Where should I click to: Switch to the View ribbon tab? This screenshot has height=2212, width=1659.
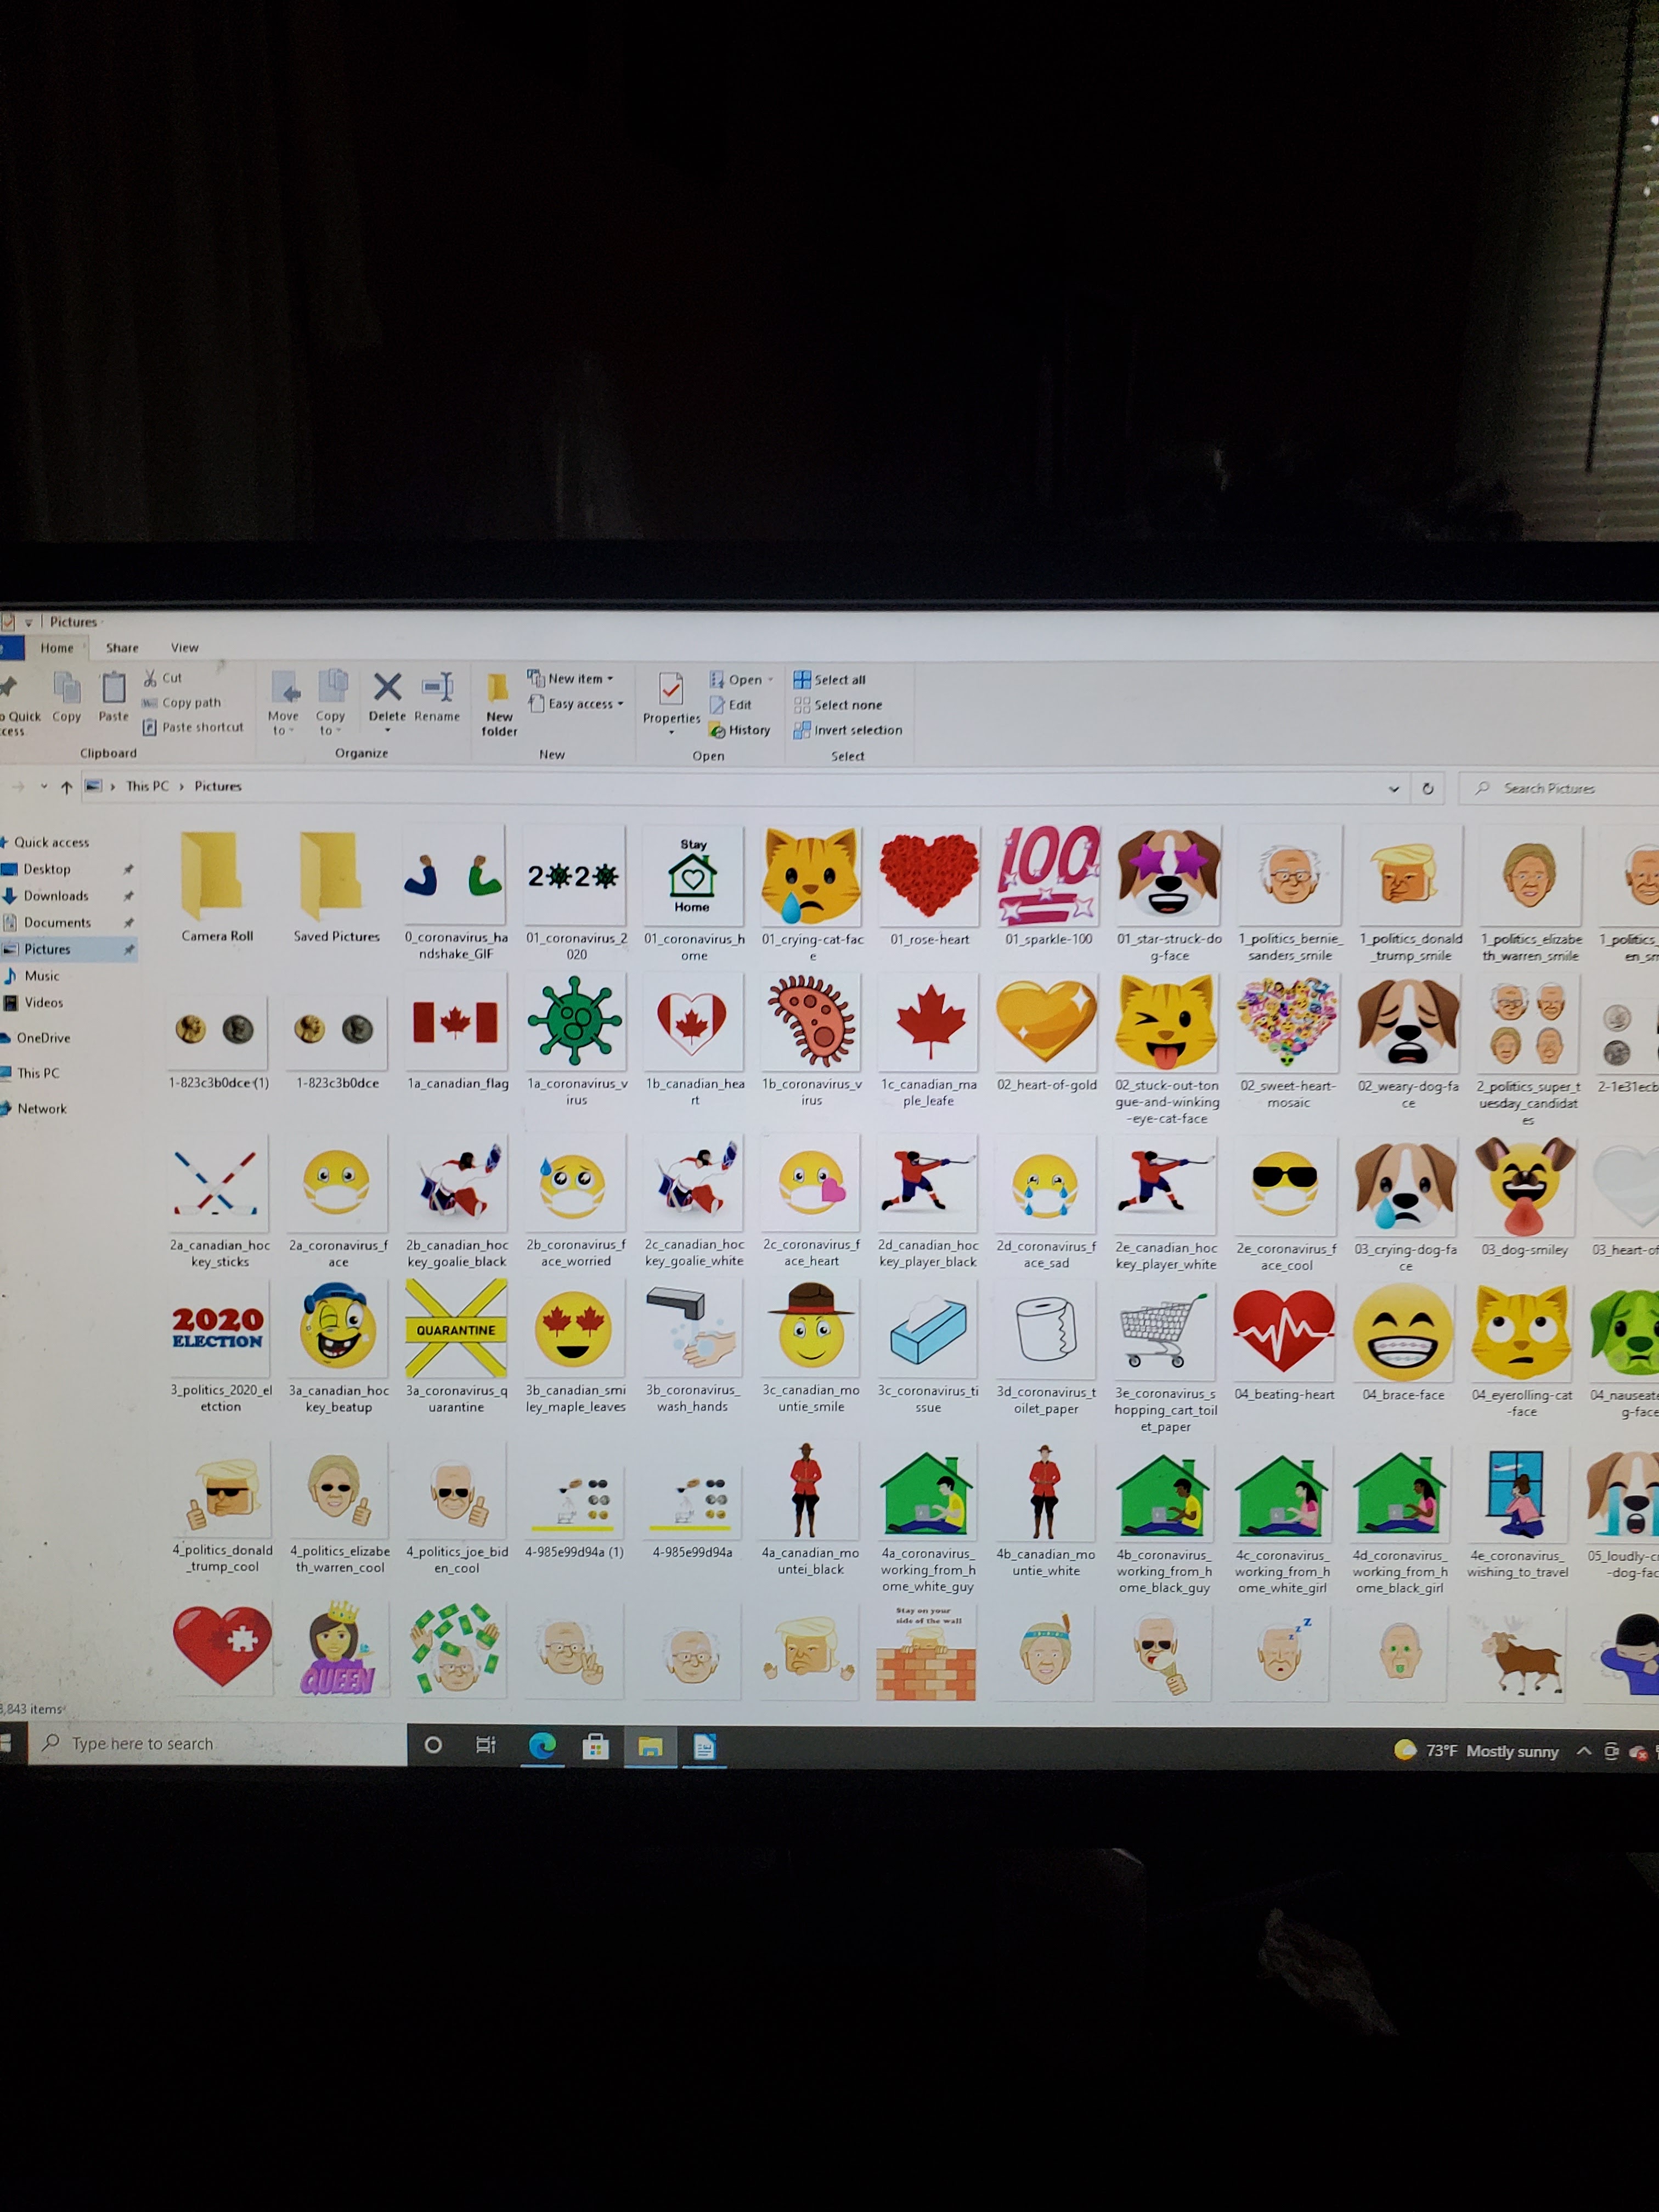coord(184,648)
